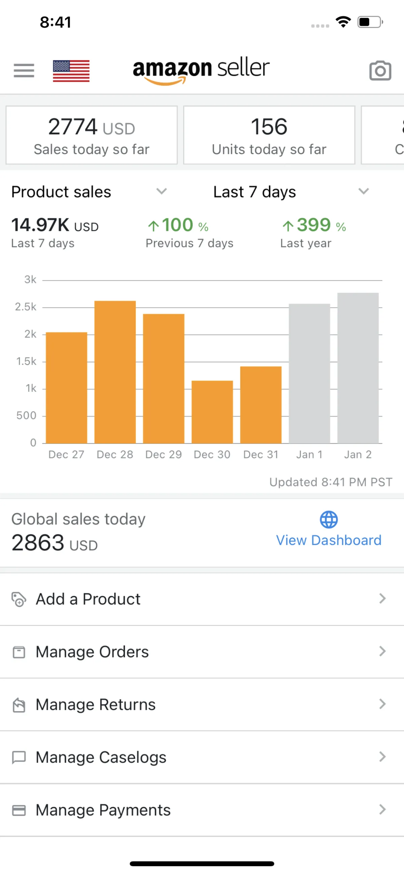Select the Dec 28 bar in chart
The width and height of the screenshot is (404, 874).
(x=115, y=372)
